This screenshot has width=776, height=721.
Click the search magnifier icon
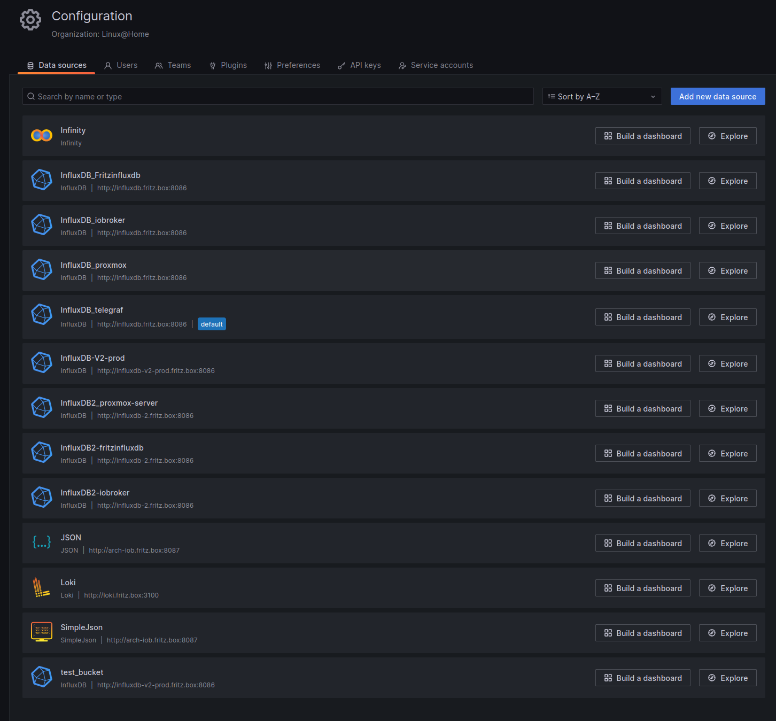click(x=31, y=97)
